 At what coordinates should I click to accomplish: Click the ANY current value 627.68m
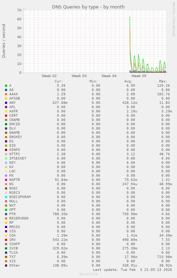(x=60, y=103)
